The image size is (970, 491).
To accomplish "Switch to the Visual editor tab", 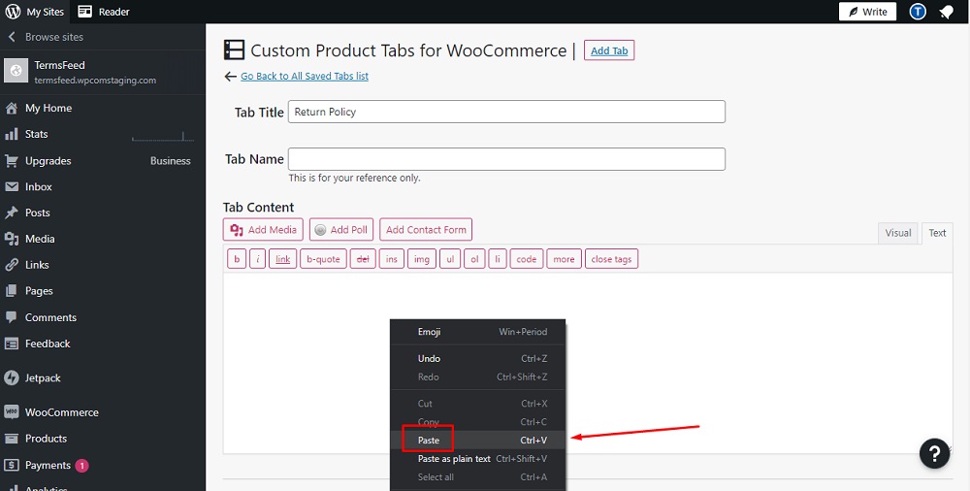I will tap(898, 234).
